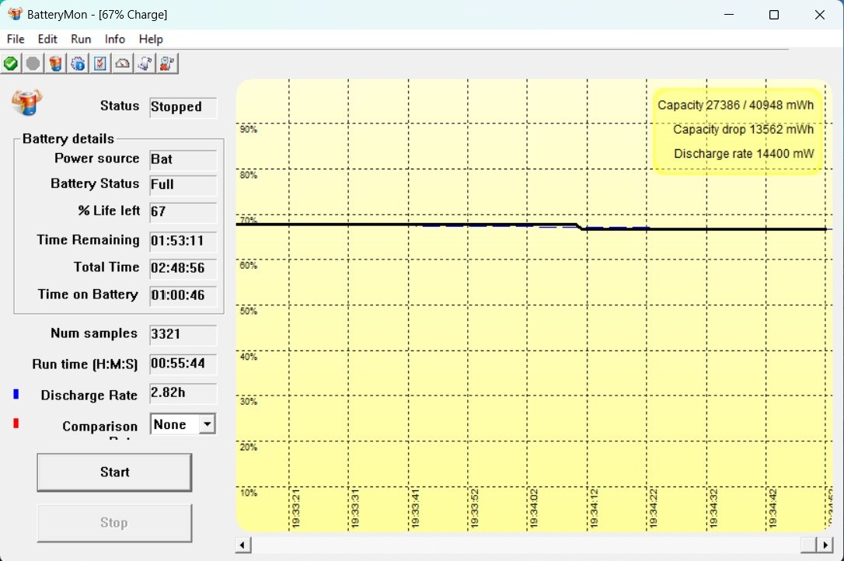Click the red Comparison Rate color marker
The image size is (844, 561).
click(16, 423)
